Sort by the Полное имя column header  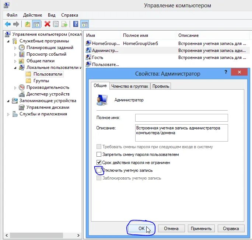coord(148,35)
